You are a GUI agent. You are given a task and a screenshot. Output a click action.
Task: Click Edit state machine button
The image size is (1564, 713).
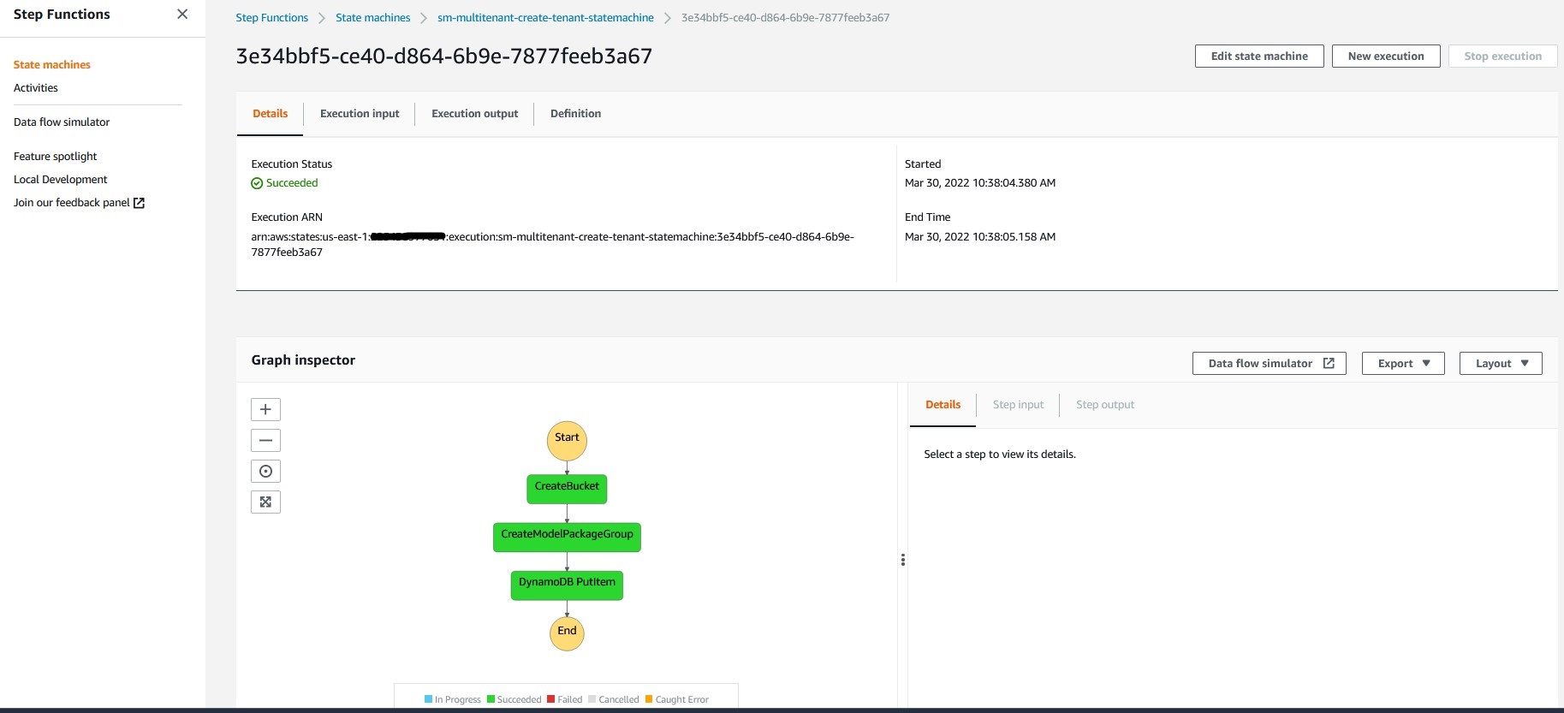1259,56
